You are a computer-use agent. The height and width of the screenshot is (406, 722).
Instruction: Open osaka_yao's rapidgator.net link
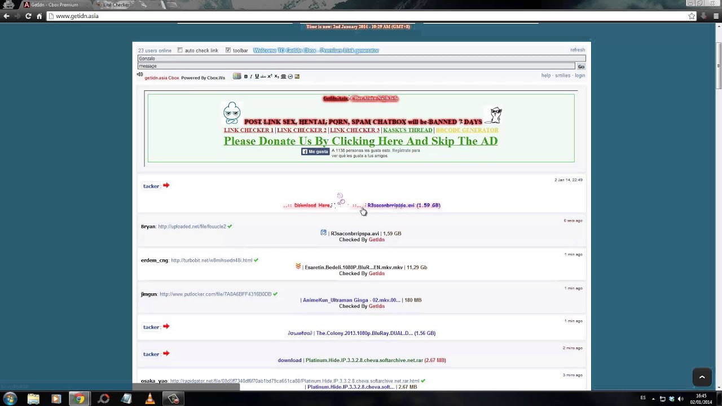pos(294,381)
